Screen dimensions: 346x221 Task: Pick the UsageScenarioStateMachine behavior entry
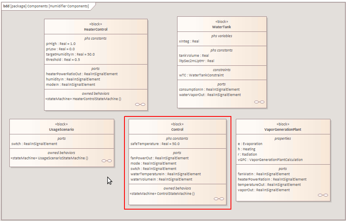[x=49, y=158]
